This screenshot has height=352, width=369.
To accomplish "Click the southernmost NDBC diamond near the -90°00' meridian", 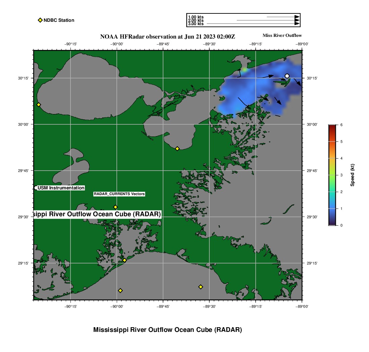I will click(120, 290).
